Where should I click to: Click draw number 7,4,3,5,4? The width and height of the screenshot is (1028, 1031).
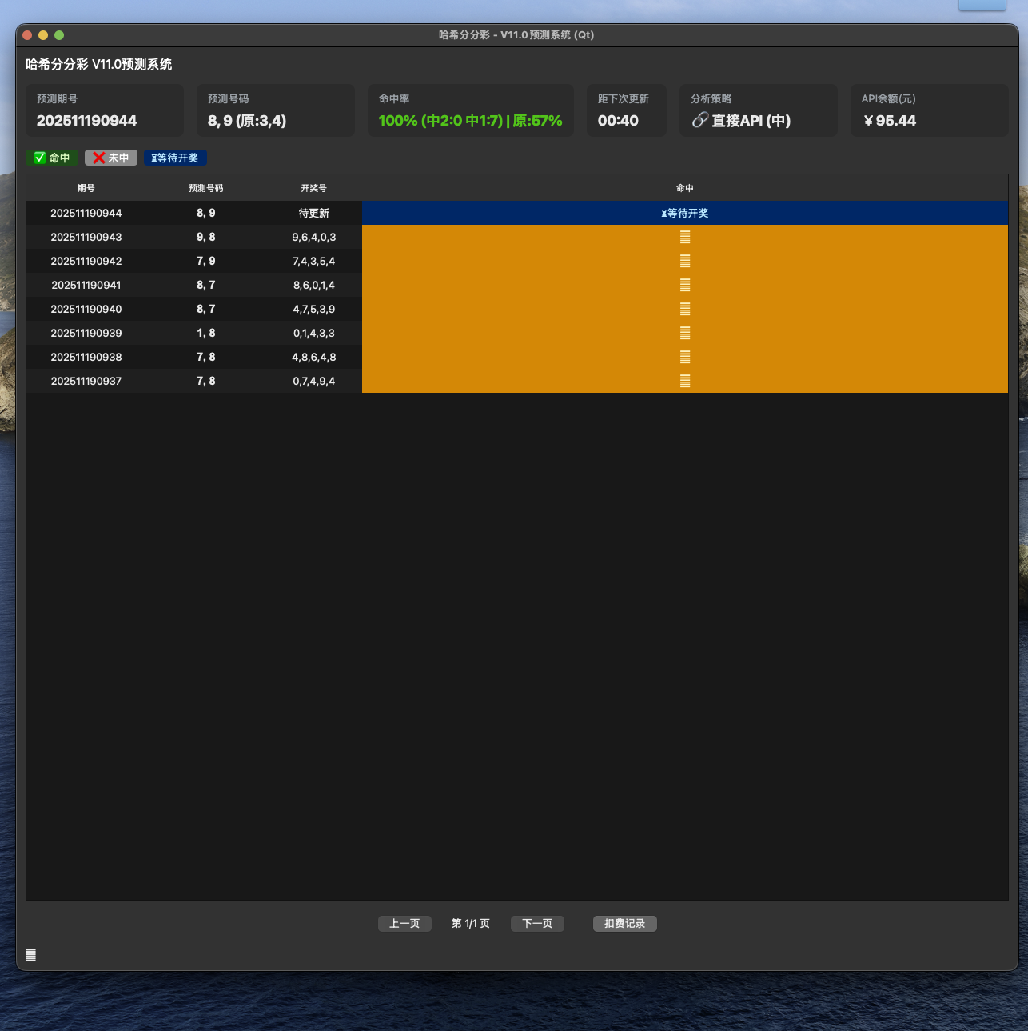coord(314,261)
